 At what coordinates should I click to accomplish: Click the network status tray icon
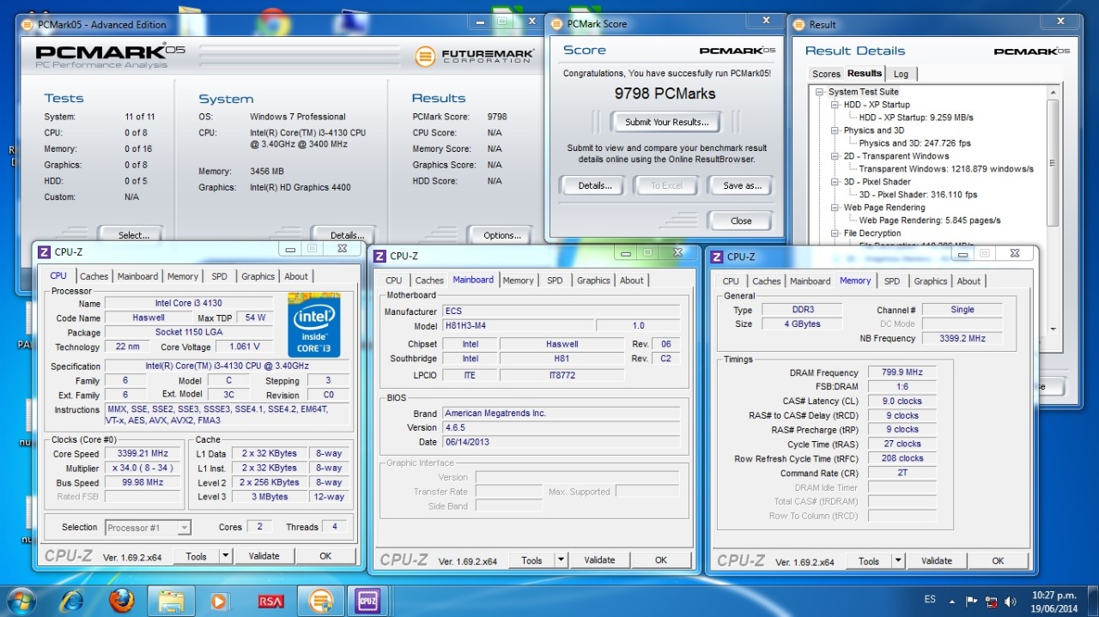point(992,601)
